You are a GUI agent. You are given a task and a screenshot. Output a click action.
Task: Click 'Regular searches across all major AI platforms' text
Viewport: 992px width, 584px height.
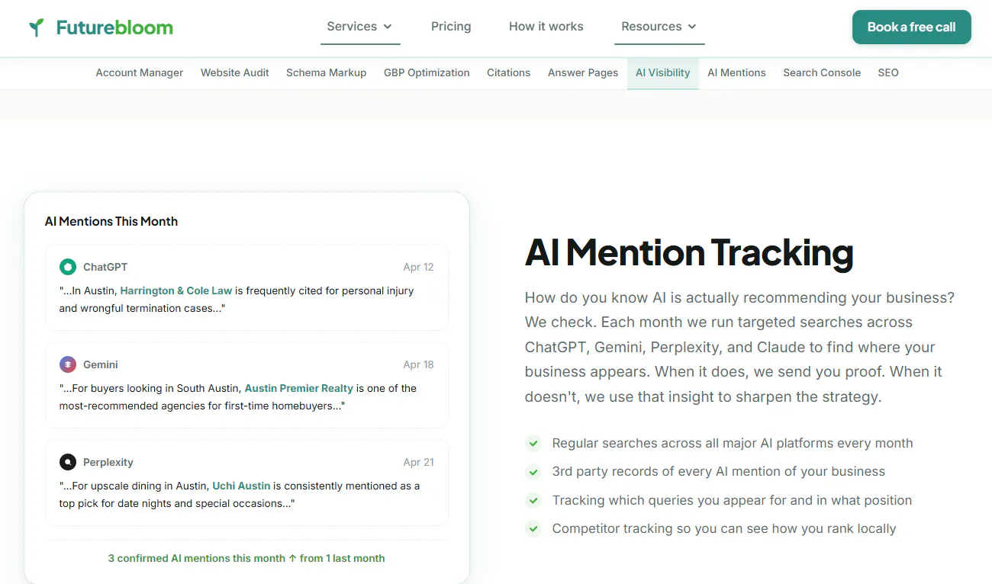pos(733,443)
